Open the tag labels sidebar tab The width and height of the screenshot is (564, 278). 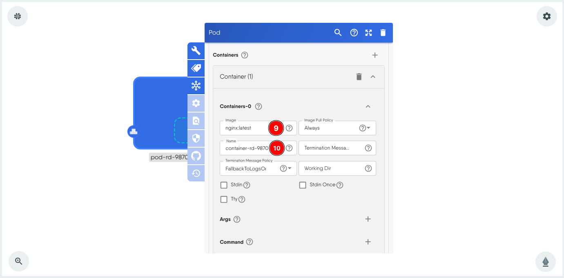pos(196,68)
